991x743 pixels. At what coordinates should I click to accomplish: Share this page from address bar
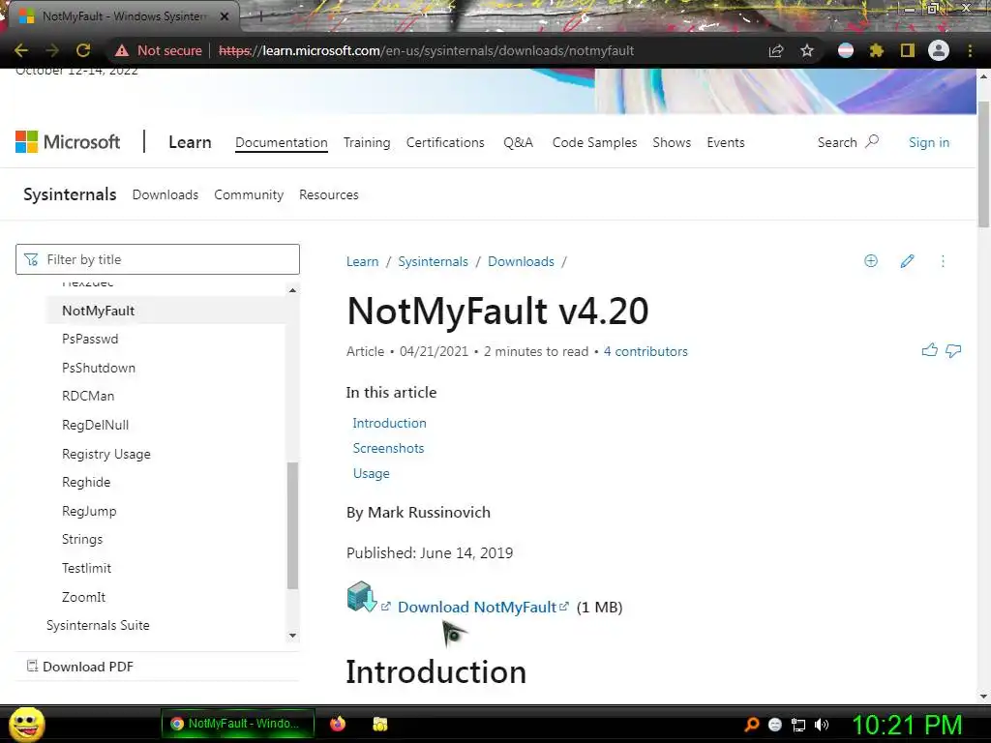pos(776,50)
